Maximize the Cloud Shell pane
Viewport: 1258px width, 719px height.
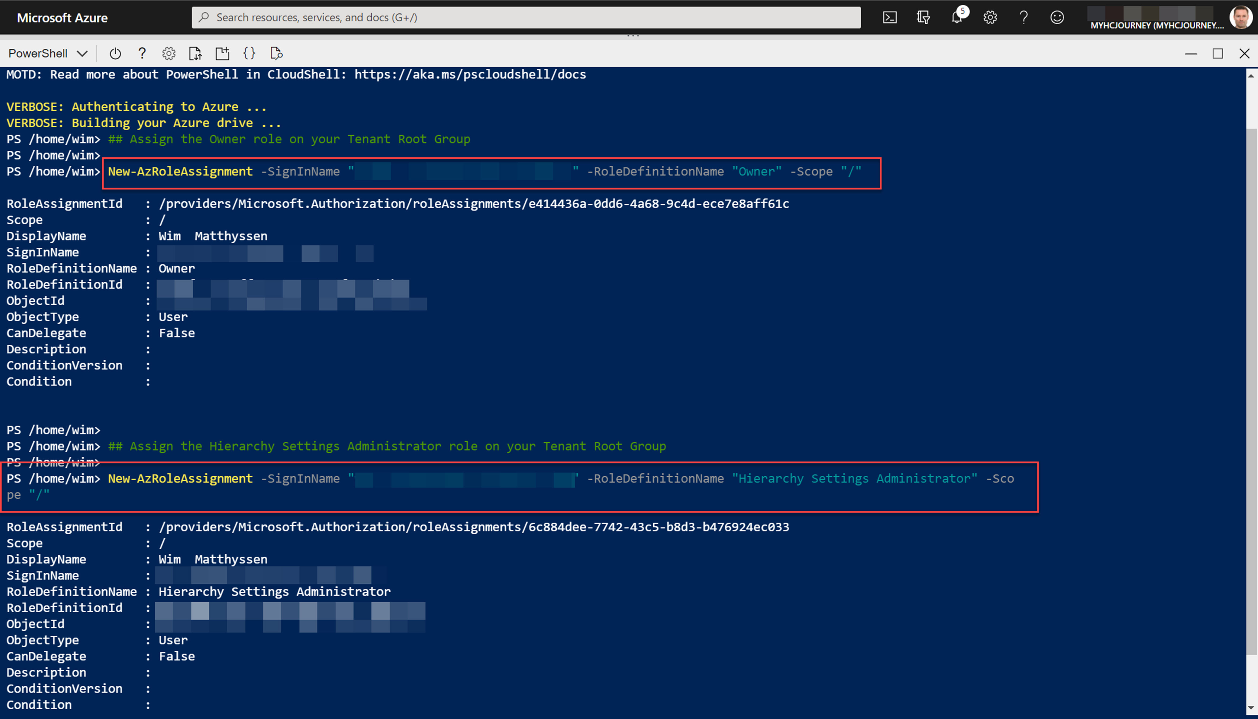pos(1218,53)
